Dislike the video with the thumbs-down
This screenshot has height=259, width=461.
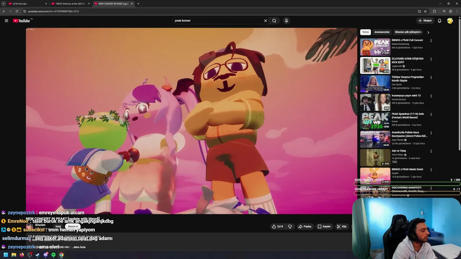(290, 227)
